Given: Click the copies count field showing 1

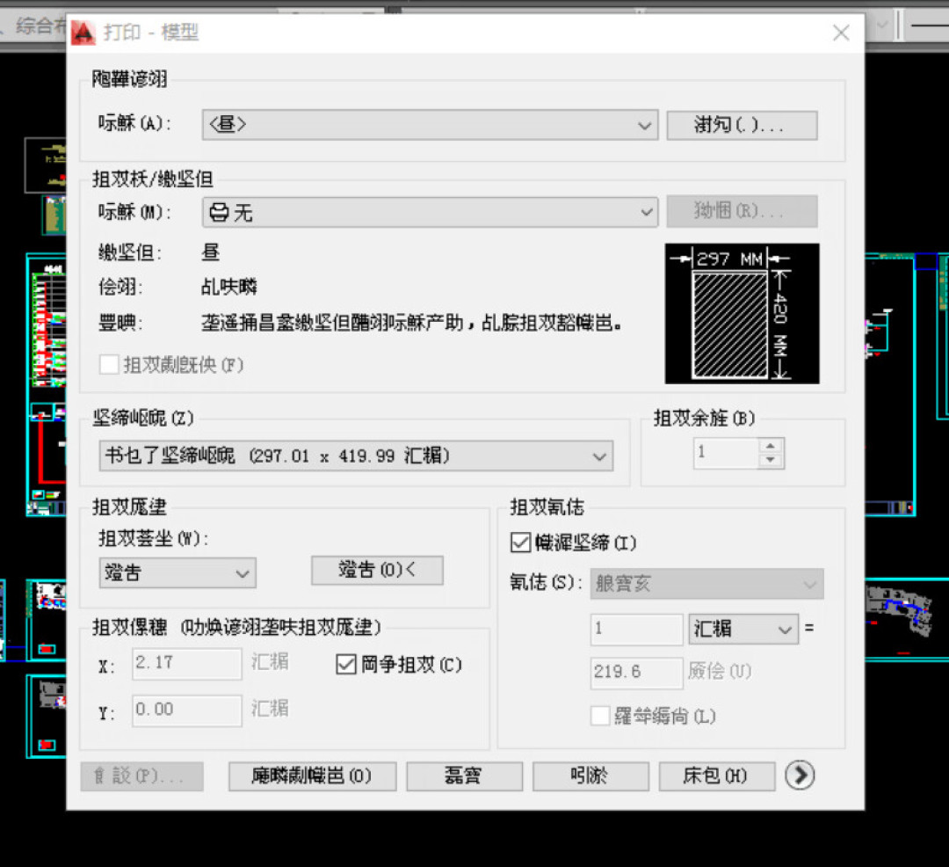Looking at the screenshot, I should [x=726, y=454].
